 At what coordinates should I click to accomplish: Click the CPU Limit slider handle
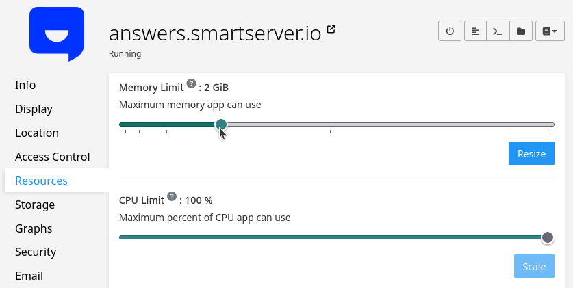(x=547, y=237)
